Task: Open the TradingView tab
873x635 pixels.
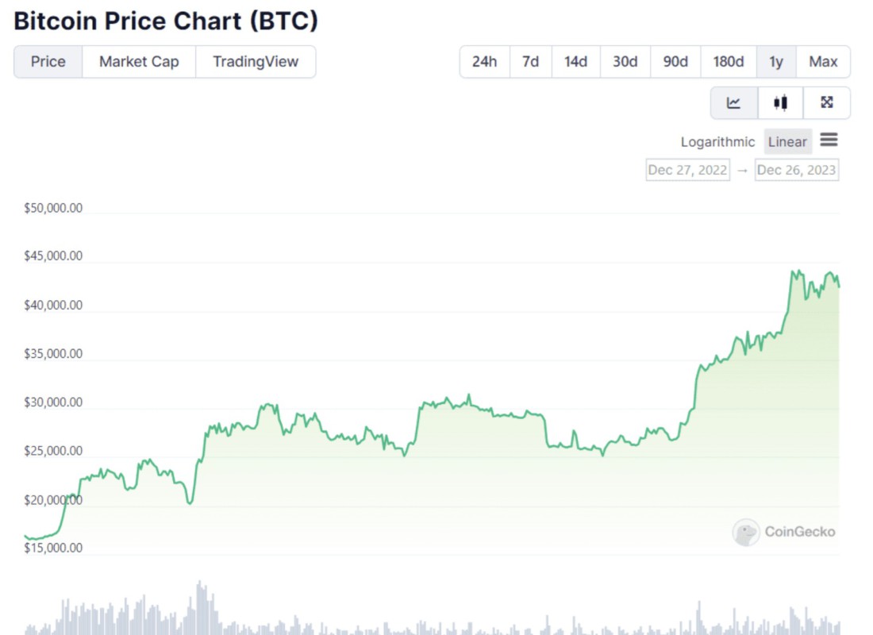Action: tap(256, 61)
